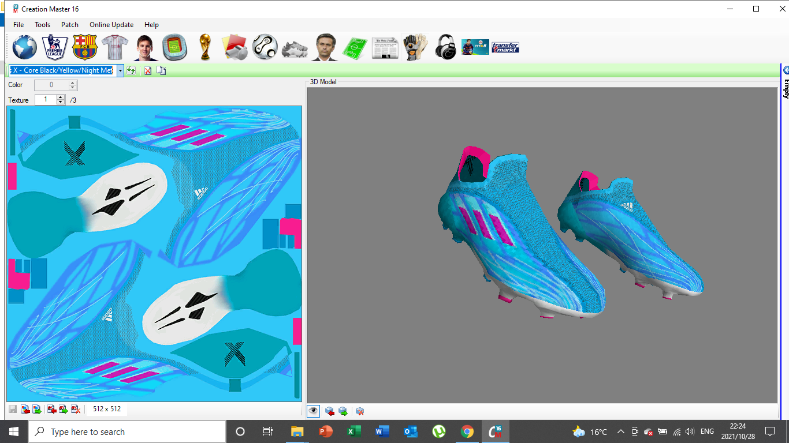This screenshot has height=443, width=789.
Task: Import texture image with red arrow icon
Action: 25,410
